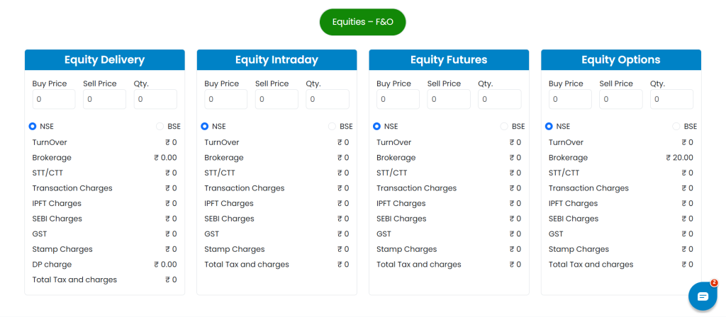The image size is (726, 317).
Task: Click TurnOver label in Equity Delivery
Action: (x=50, y=142)
